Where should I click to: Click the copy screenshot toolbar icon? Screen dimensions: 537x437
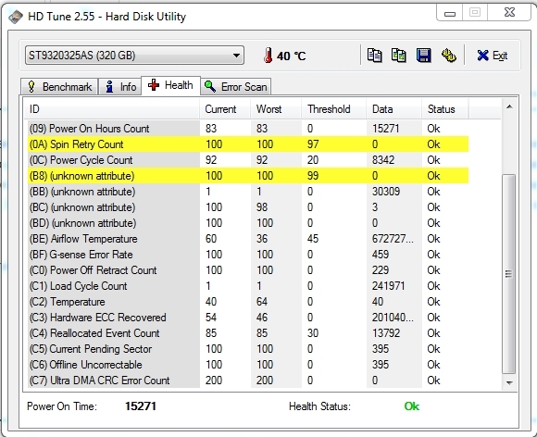click(x=399, y=56)
